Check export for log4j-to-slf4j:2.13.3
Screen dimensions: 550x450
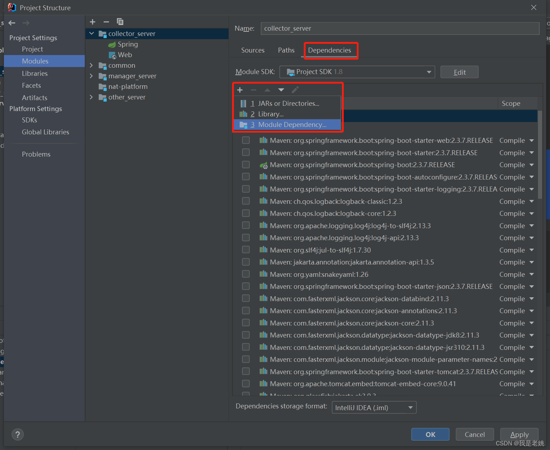pyautogui.click(x=246, y=225)
